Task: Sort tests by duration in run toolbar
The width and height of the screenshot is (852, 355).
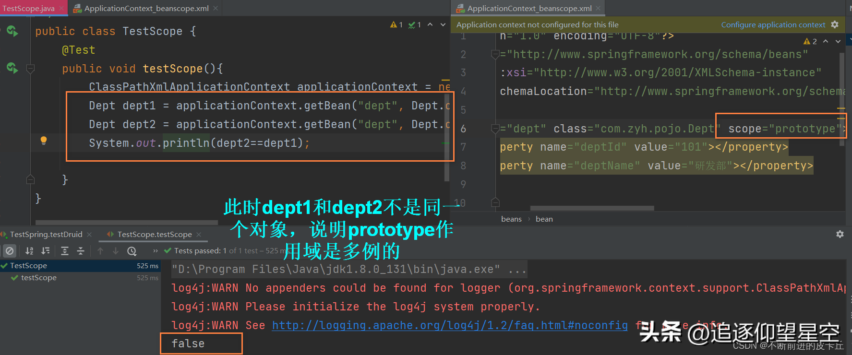Action: coord(46,250)
